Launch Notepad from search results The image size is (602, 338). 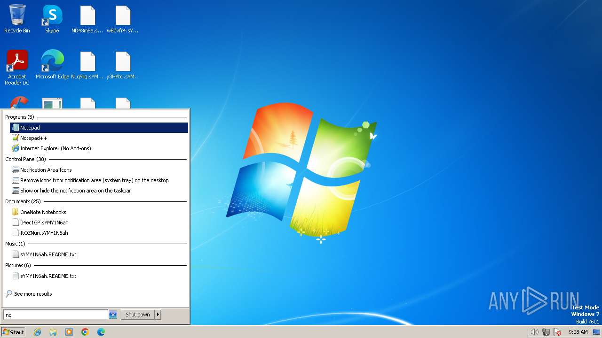[x=99, y=128]
